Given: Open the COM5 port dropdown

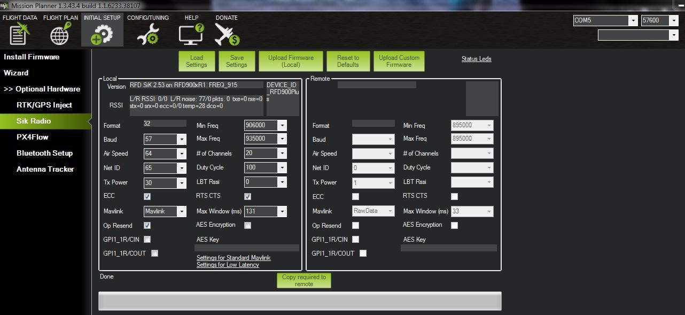Looking at the screenshot, I should (605, 21).
